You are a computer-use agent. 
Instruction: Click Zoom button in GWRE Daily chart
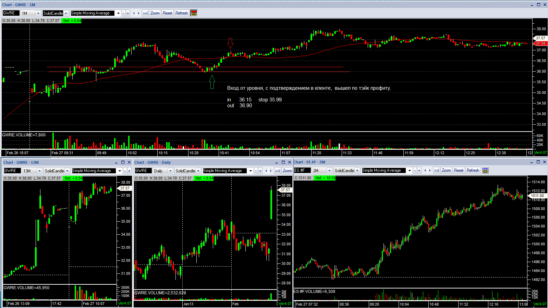coord(287,171)
